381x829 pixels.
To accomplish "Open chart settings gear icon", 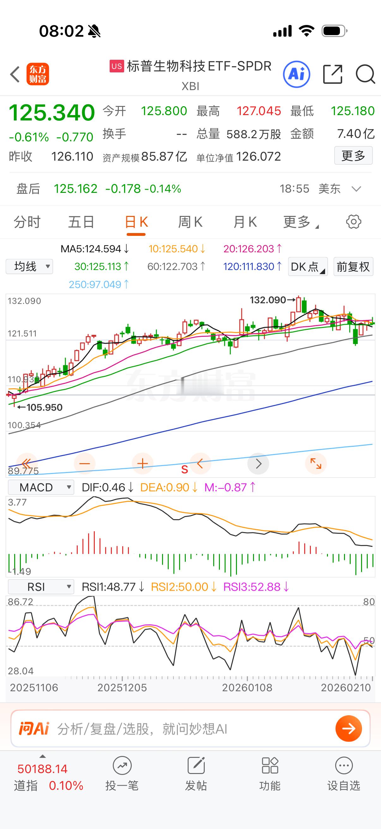I will click(x=353, y=222).
